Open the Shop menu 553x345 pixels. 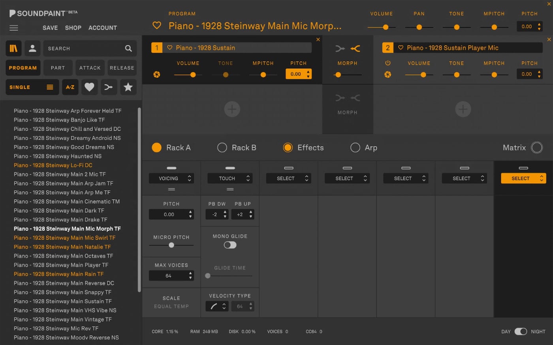click(73, 28)
